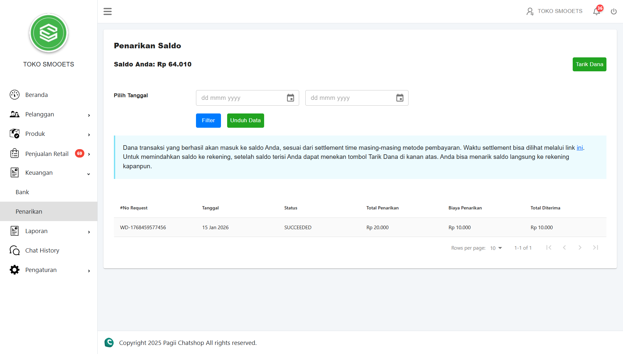Select the Bank menu item
623x354 pixels.
pyautogui.click(x=22, y=192)
